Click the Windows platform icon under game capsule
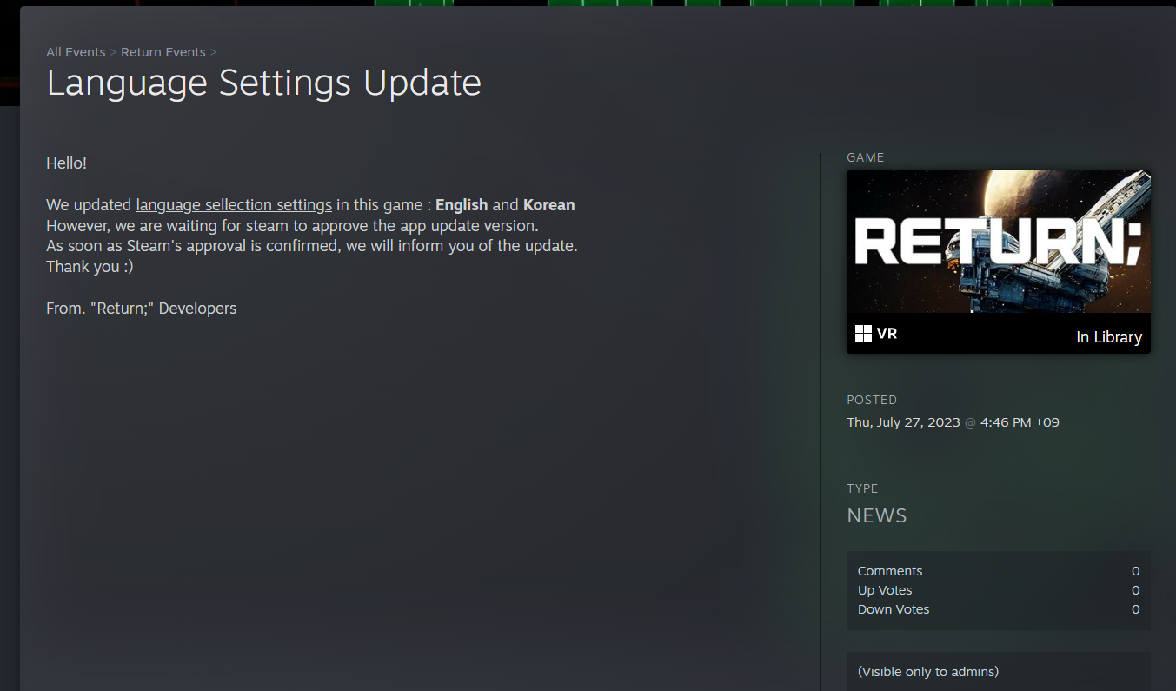This screenshot has width=1176, height=691. pos(863,334)
